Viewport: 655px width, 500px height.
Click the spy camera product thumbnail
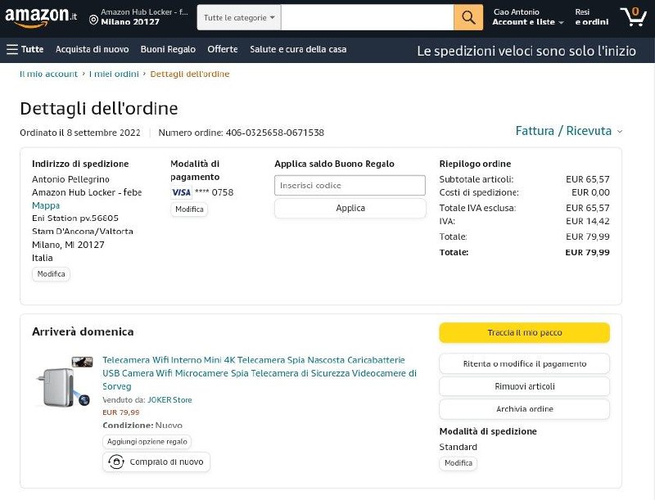coord(64,382)
